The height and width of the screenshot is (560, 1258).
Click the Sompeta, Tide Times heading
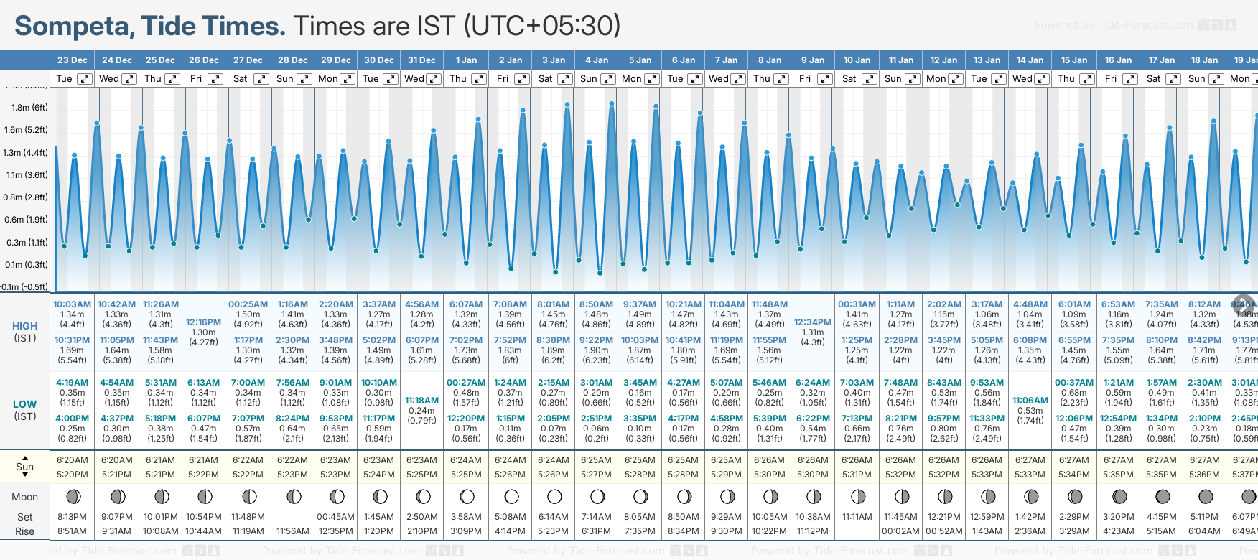coord(150,26)
